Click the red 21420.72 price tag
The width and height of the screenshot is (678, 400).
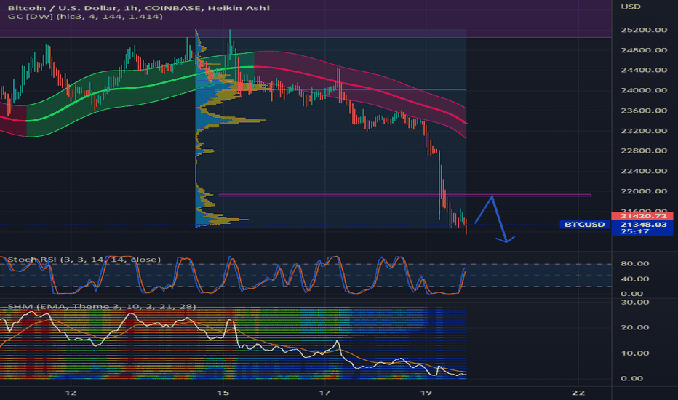(642, 216)
